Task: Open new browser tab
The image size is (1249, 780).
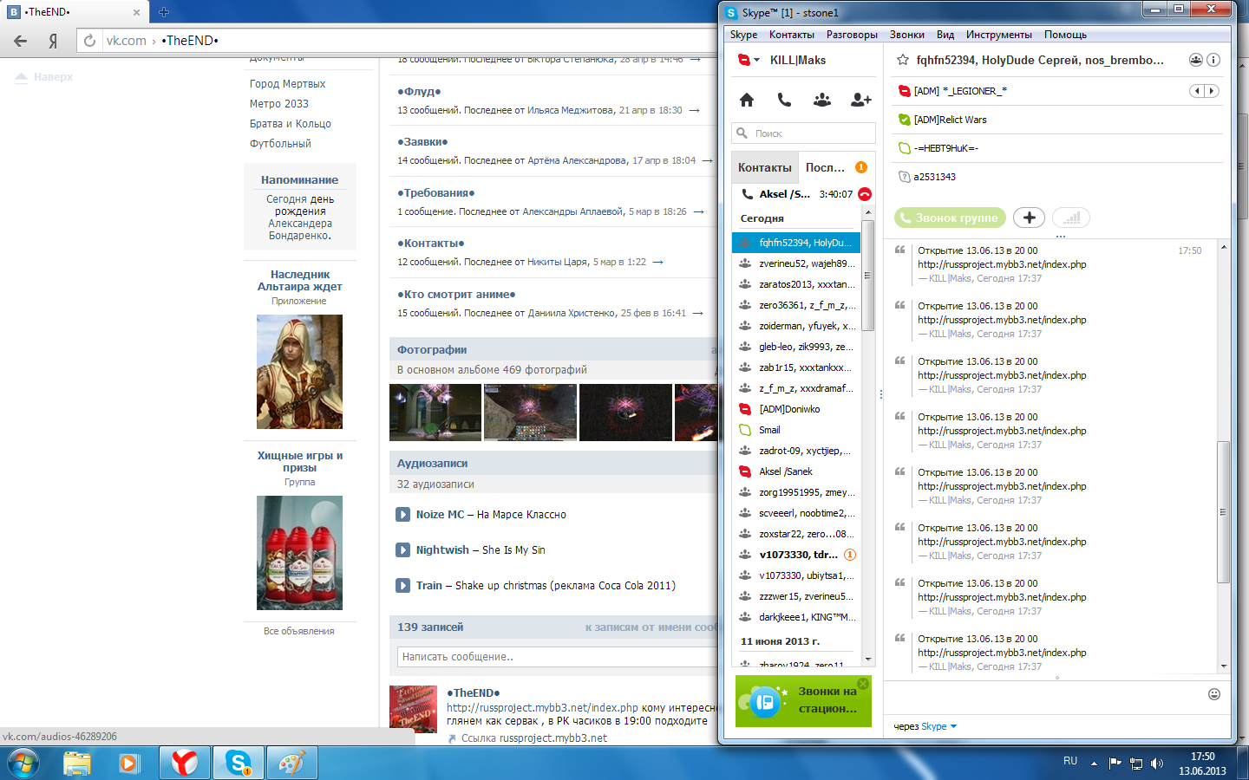Action: 164,12
